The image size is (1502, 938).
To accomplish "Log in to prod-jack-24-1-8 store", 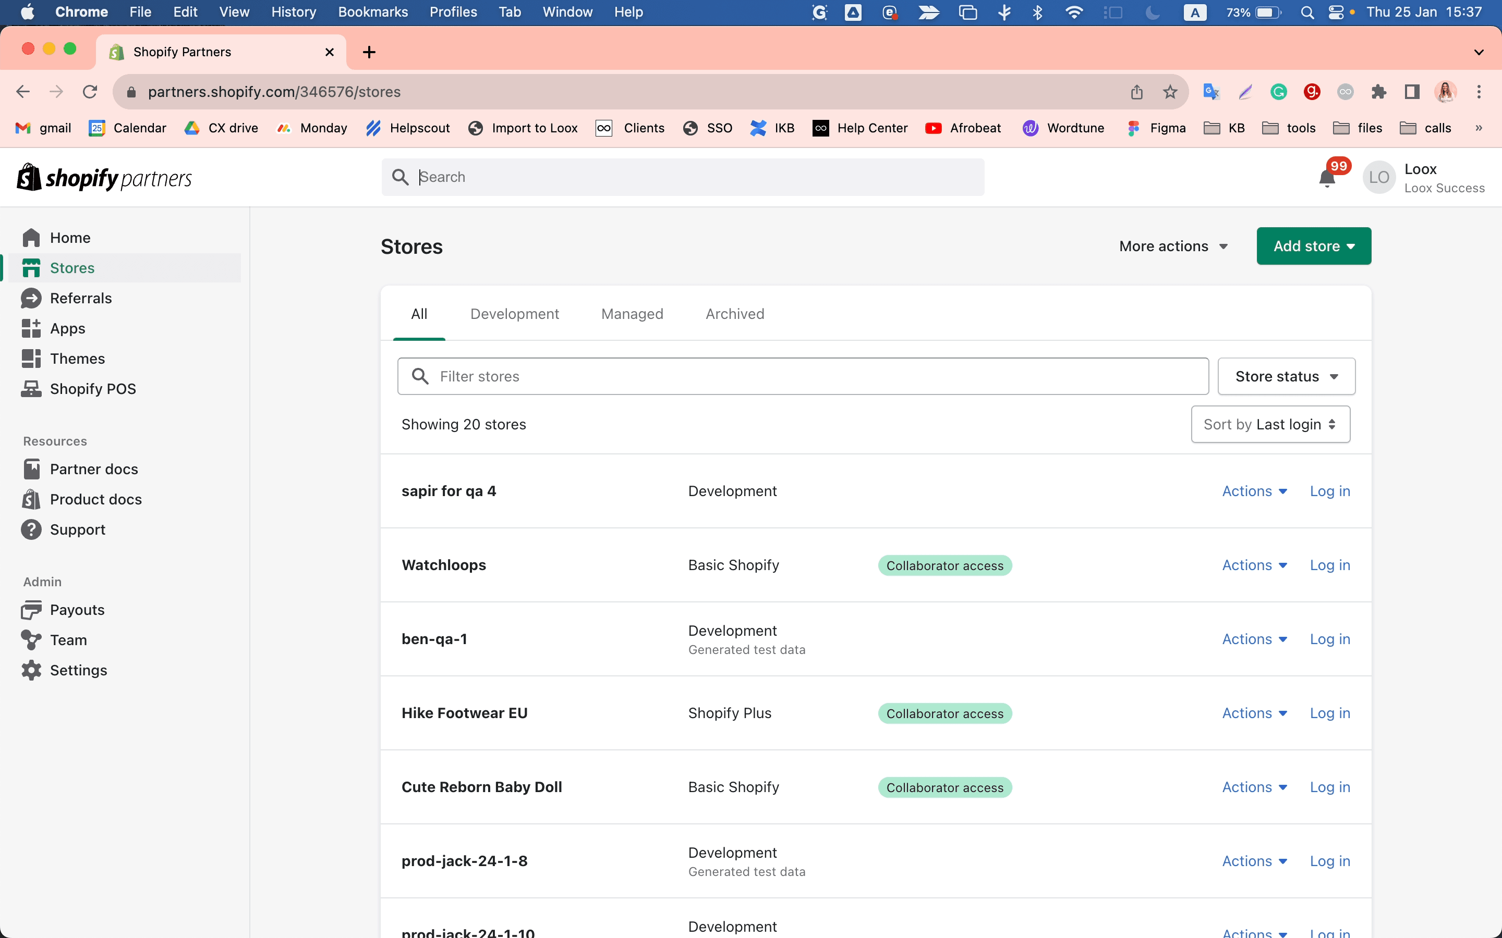I will point(1329,861).
